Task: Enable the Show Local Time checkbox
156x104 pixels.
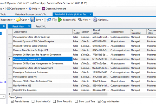Action: pos(76,101)
